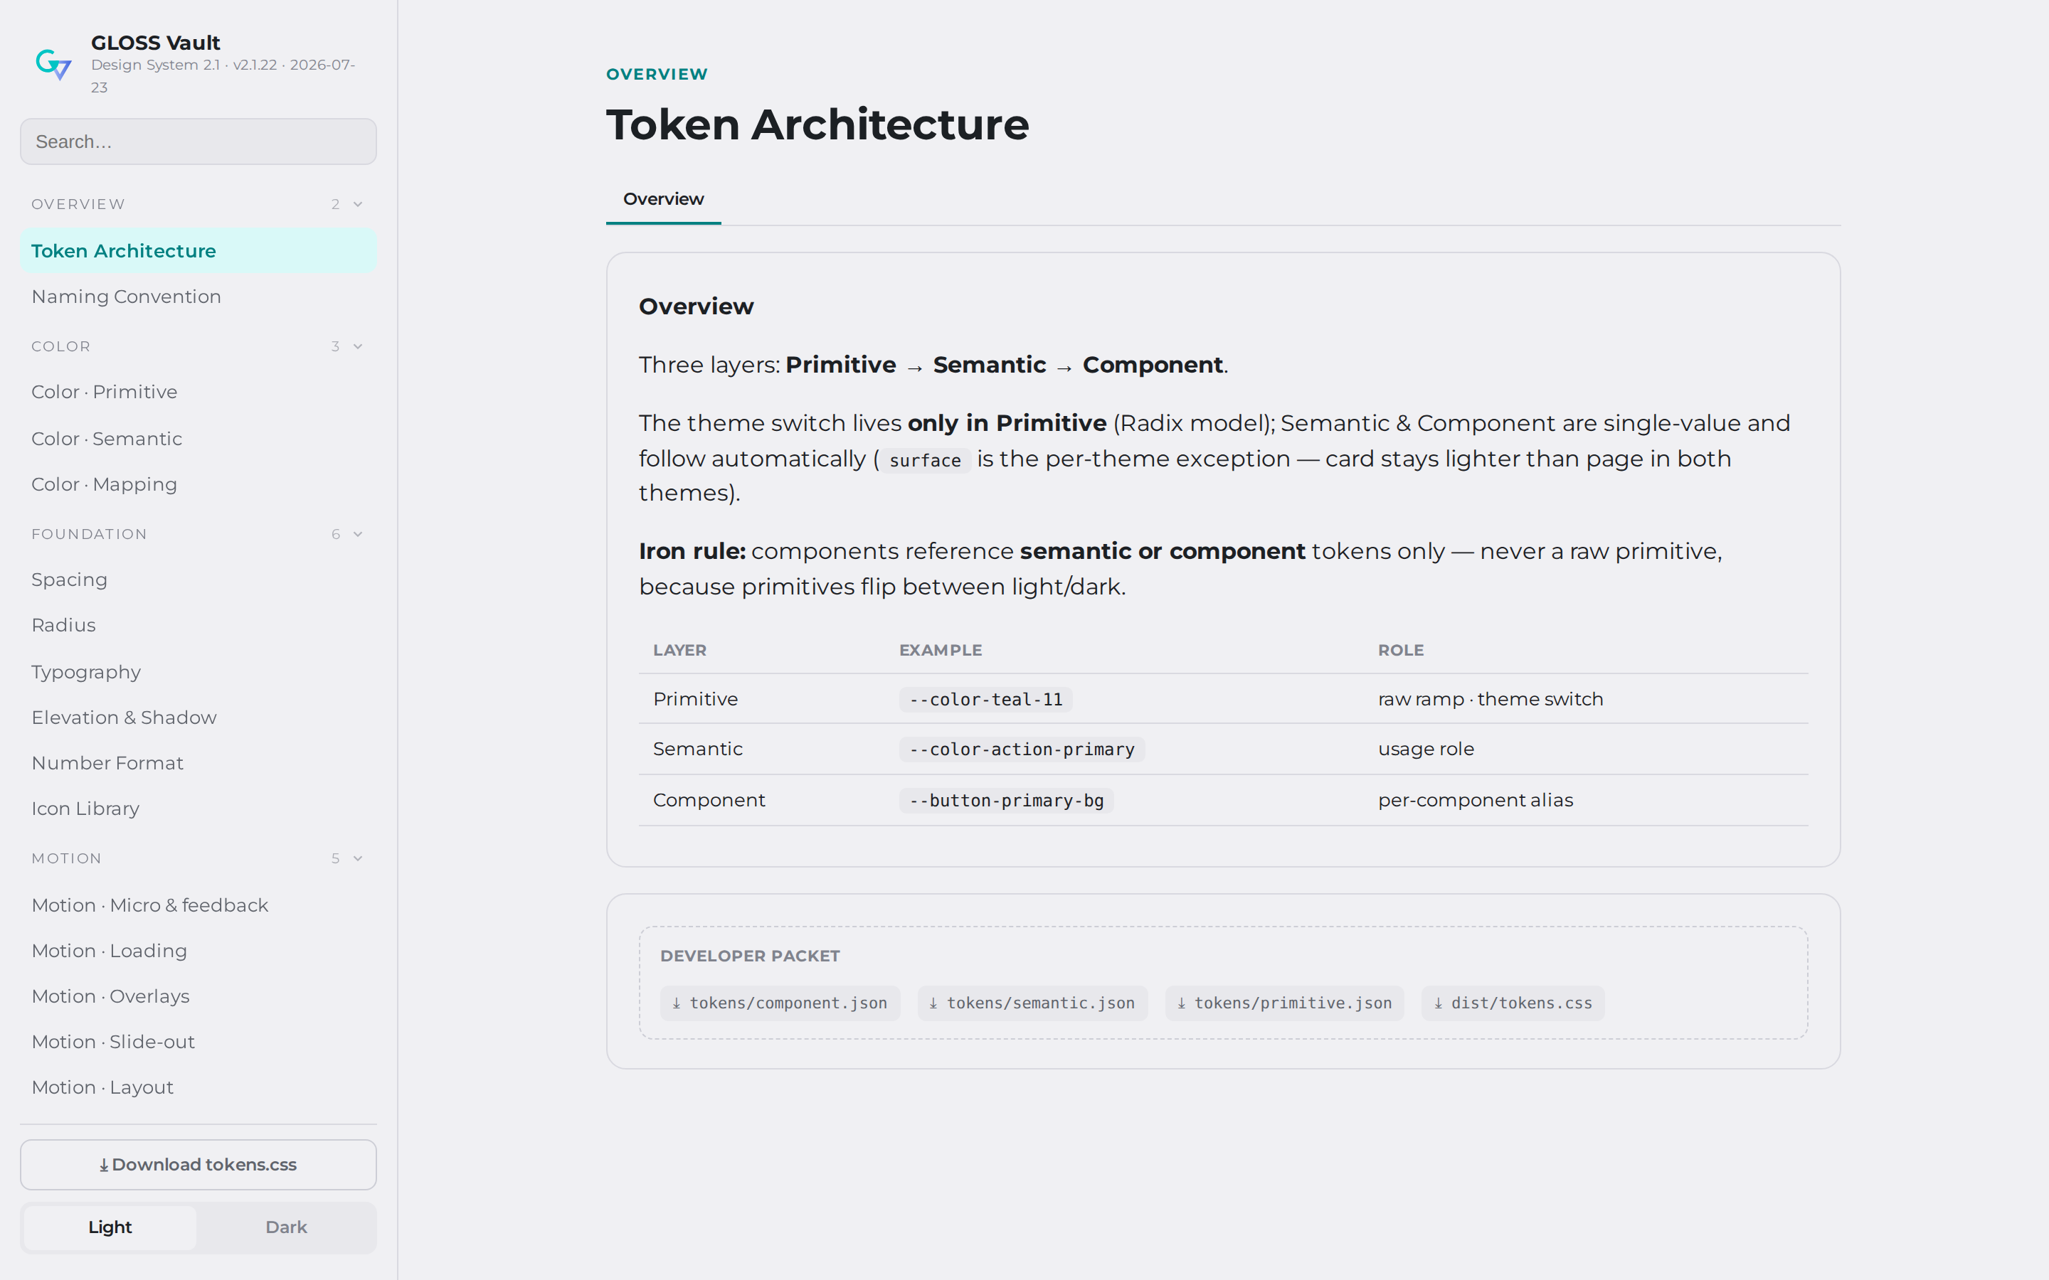
Task: Go to the Spacing page
Action: [198, 580]
